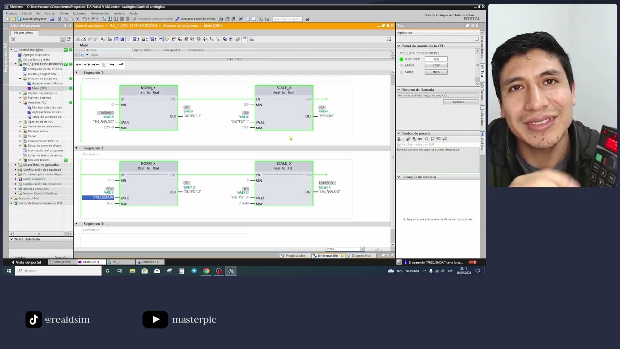Select Módulos locales tree item
620x349 pixels.
[x=39, y=160]
